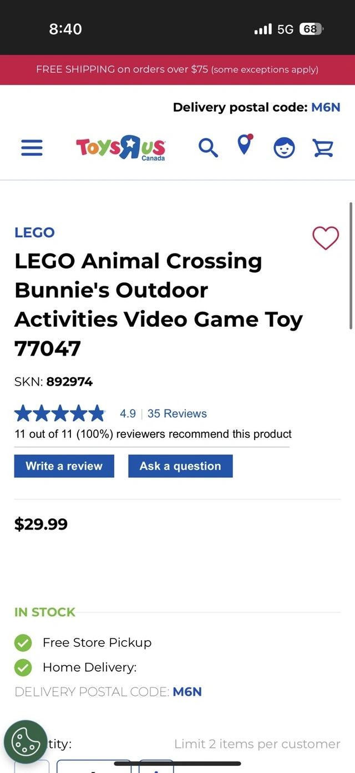The width and height of the screenshot is (355, 773).
Task: Click the page scrollbar on the right edge
Action: [x=351, y=267]
